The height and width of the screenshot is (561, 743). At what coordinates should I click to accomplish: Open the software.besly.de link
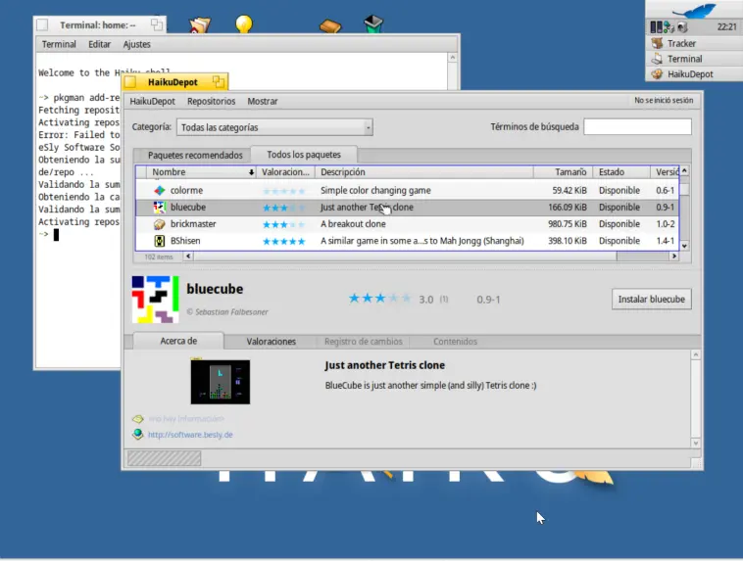pyautogui.click(x=190, y=435)
